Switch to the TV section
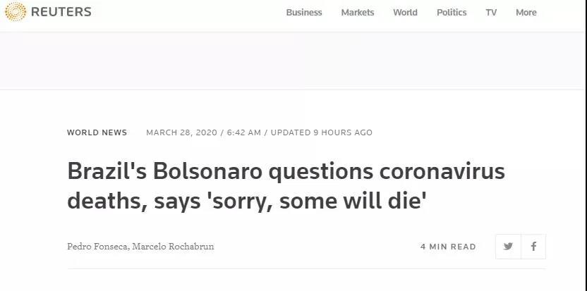This screenshot has width=587, height=291. click(491, 13)
